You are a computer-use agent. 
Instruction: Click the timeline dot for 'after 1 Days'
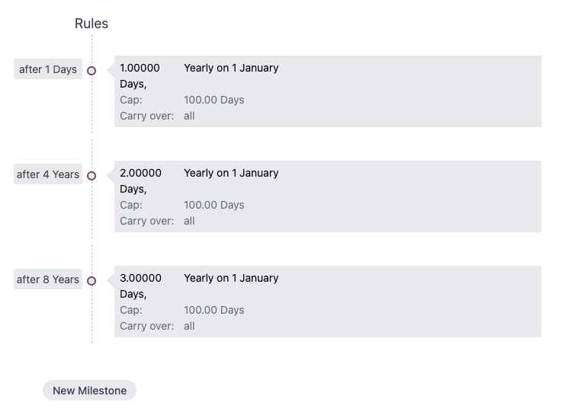92,71
